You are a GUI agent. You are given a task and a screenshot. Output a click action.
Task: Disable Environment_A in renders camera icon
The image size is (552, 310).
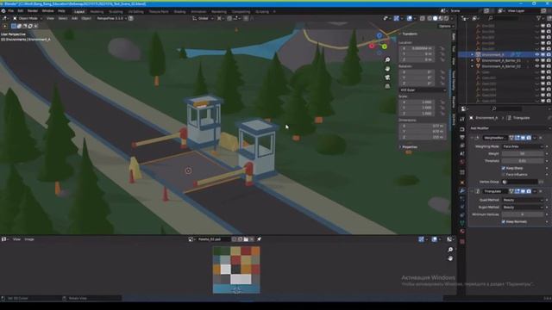549,55
